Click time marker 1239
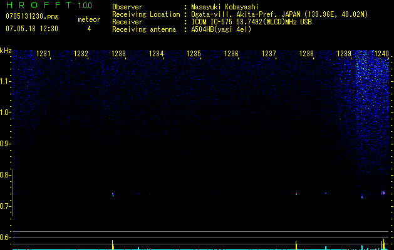Viewport: 394px width, 250px height. (344, 54)
